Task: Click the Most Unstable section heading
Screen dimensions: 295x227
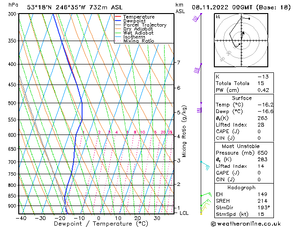Action: pos(241,146)
